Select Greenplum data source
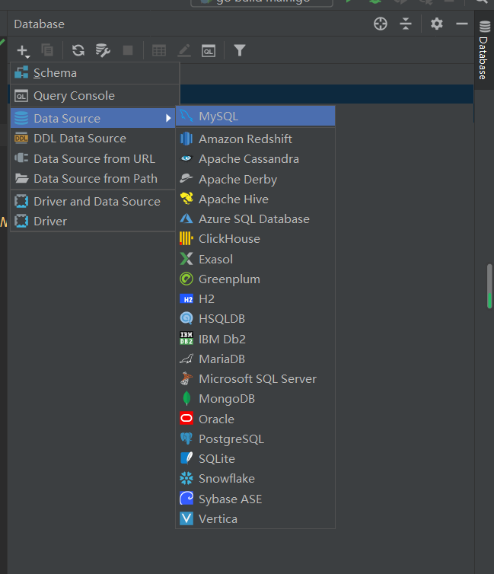Viewport: 494px width, 574px height. [x=256, y=279]
